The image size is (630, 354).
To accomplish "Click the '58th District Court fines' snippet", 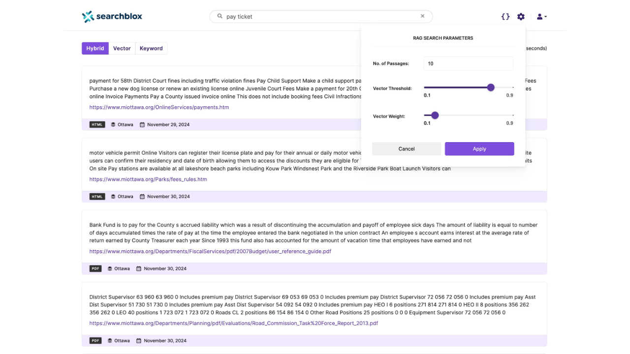I will [x=313, y=88].
